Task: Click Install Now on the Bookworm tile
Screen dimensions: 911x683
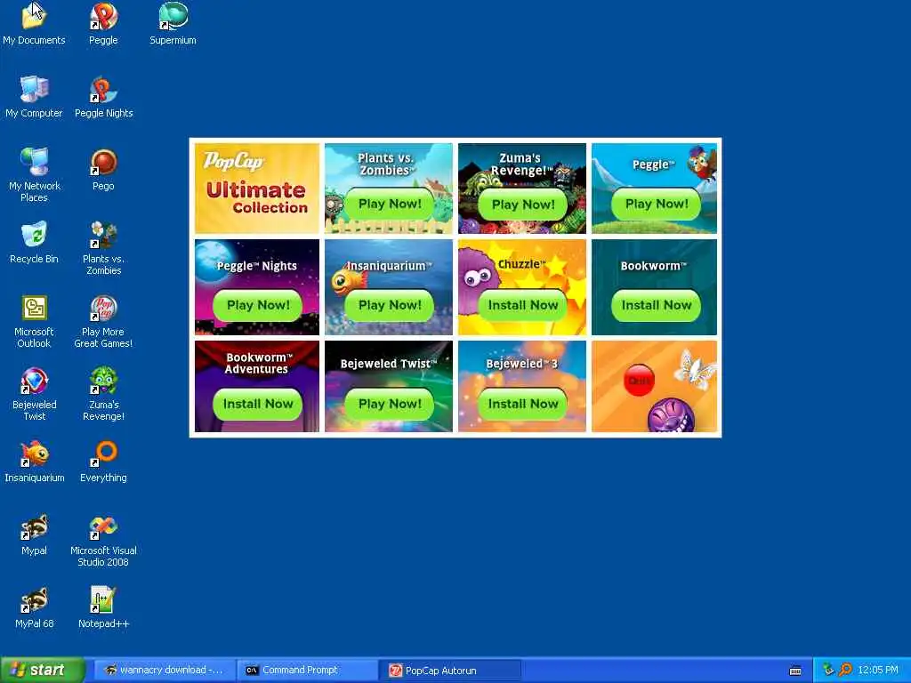Action: pos(656,305)
